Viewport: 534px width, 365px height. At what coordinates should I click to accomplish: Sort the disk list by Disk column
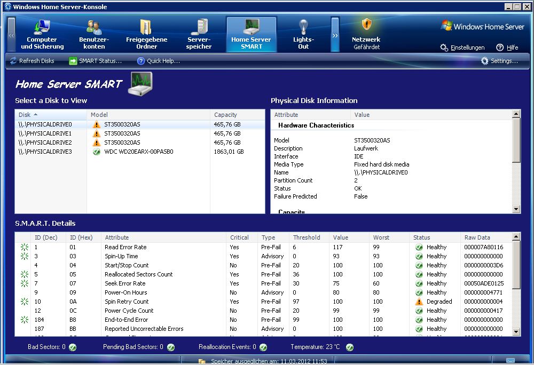click(x=51, y=115)
